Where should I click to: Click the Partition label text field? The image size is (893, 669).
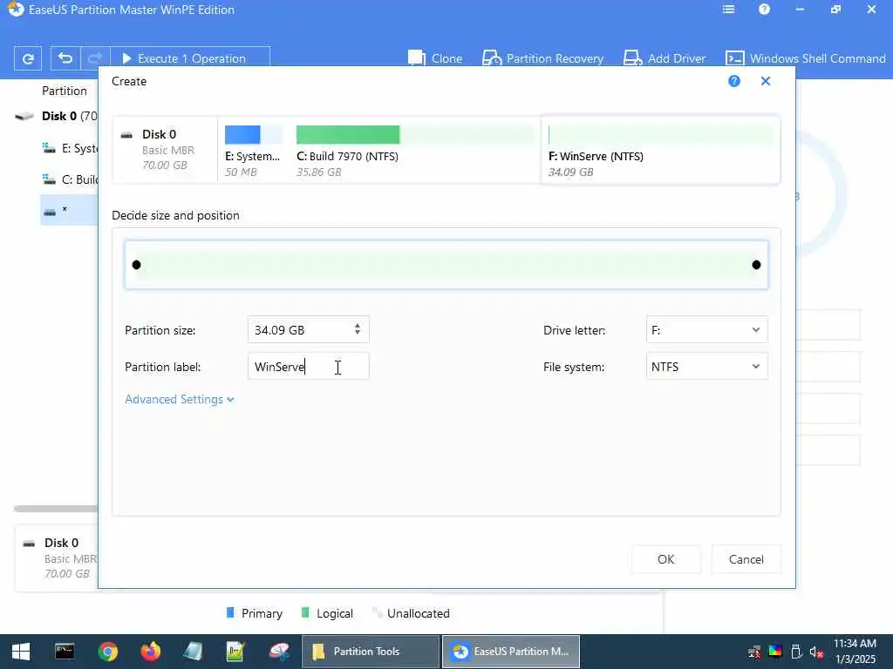[308, 367]
